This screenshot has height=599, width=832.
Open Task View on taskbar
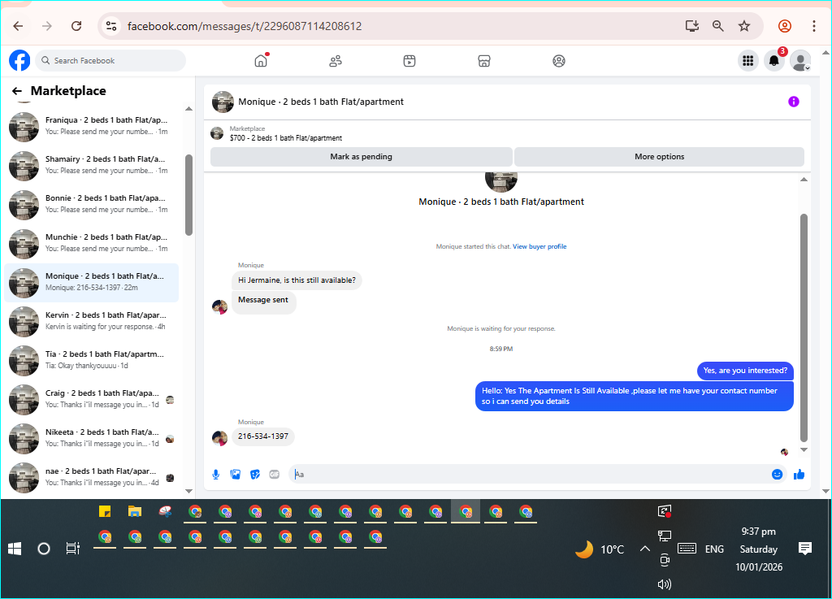pyautogui.click(x=72, y=549)
